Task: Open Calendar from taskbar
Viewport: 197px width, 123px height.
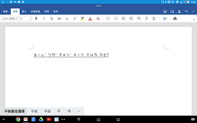Action: point(56,119)
